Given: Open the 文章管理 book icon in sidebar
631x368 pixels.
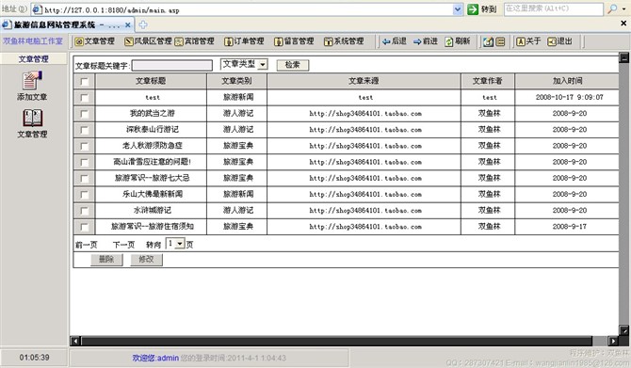Looking at the screenshot, I should [32, 119].
